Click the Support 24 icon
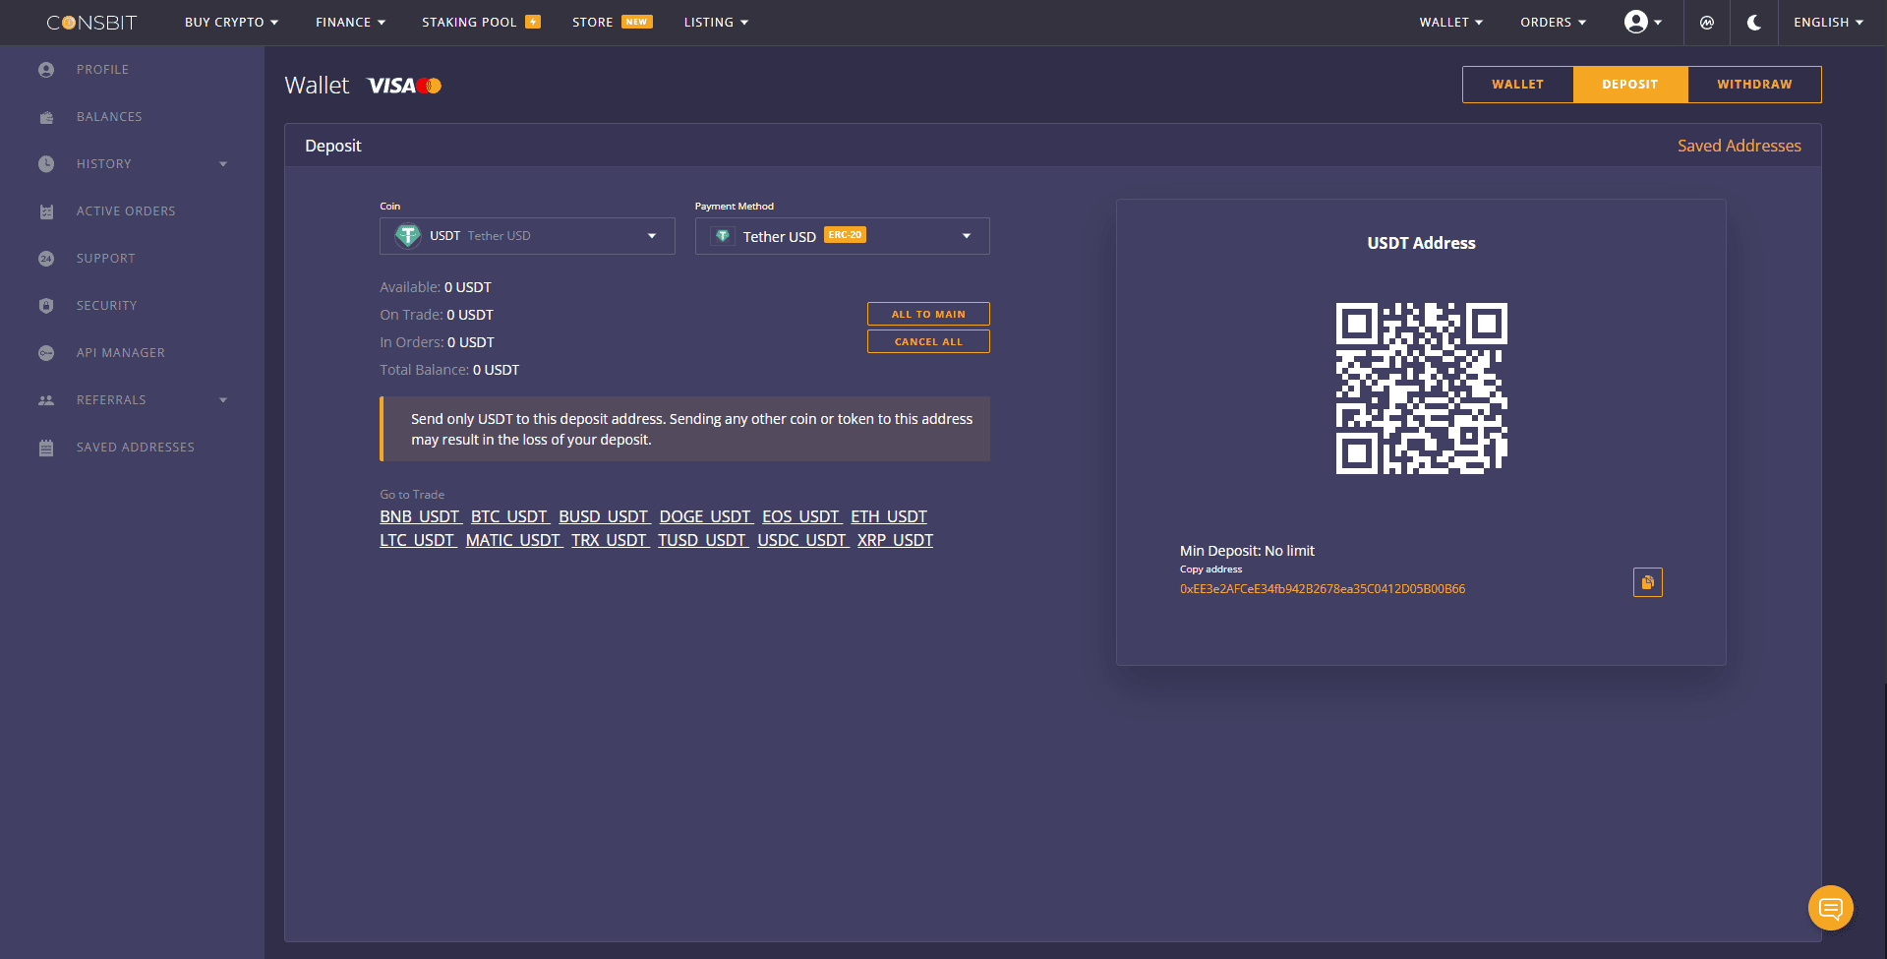Viewport: 1887px width, 959px height. click(x=46, y=259)
